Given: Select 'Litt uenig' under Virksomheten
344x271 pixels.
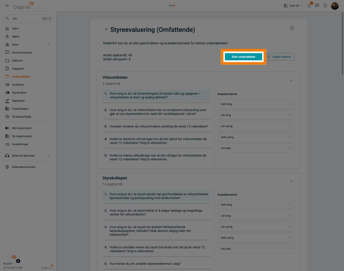Looking at the screenshot, I should [x=256, y=126].
